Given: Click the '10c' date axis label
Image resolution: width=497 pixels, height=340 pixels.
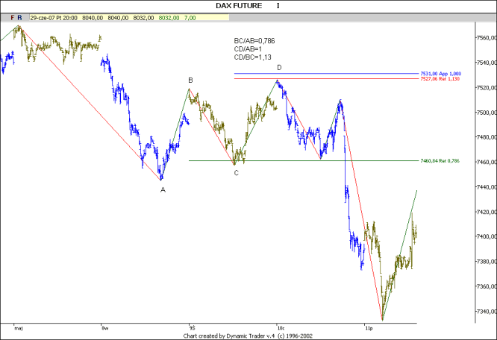Looking at the screenshot, I should [281, 327].
